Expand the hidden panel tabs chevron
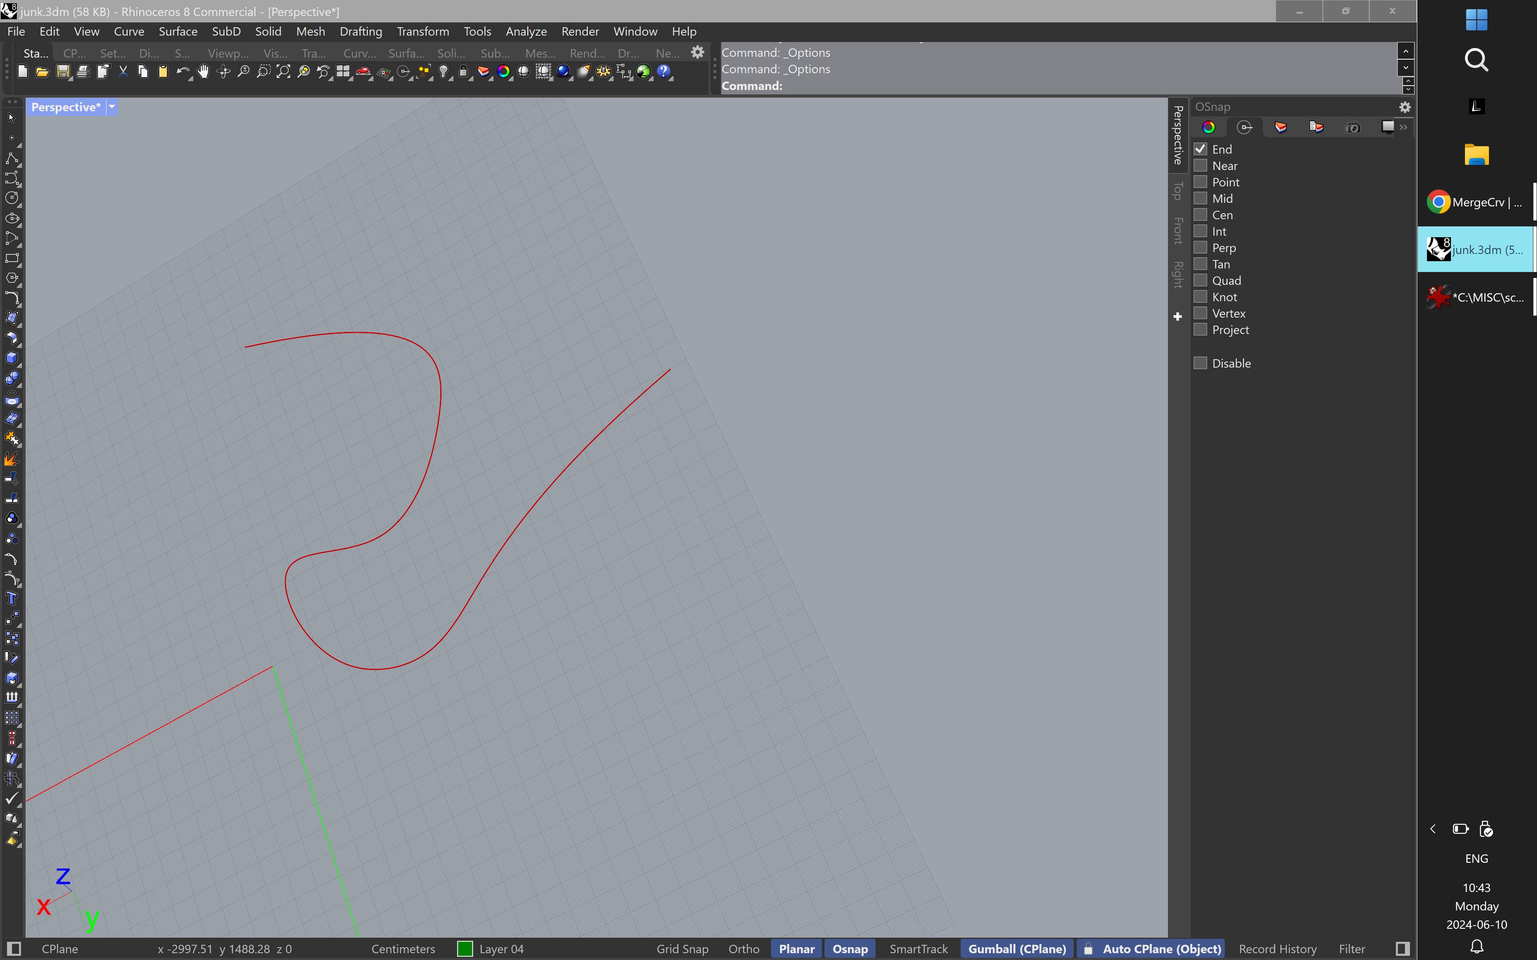The width and height of the screenshot is (1537, 960). 1404,128
